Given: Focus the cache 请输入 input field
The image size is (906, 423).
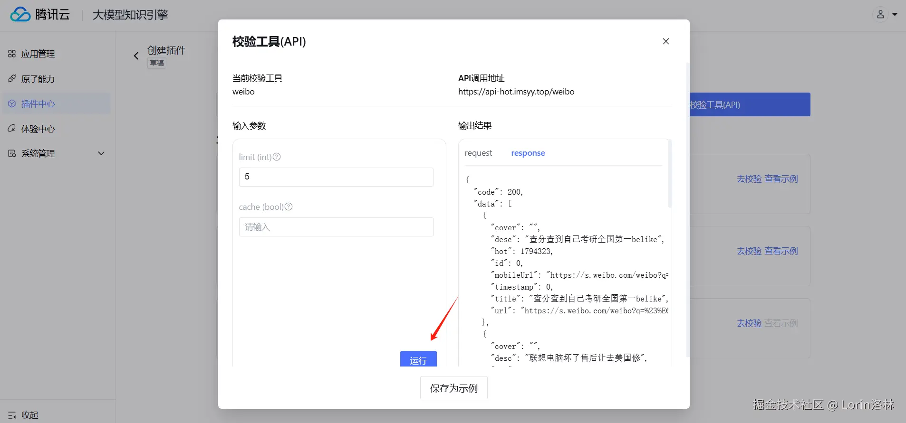Looking at the screenshot, I should point(336,227).
